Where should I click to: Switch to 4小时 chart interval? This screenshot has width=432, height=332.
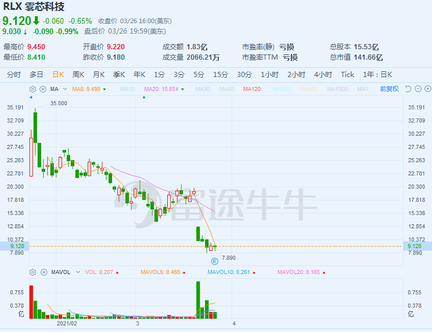(323, 75)
